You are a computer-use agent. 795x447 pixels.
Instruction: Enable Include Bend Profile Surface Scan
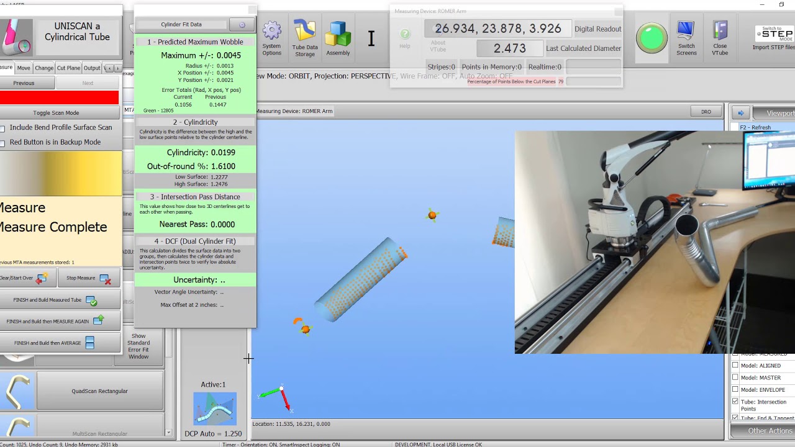click(x=2, y=129)
